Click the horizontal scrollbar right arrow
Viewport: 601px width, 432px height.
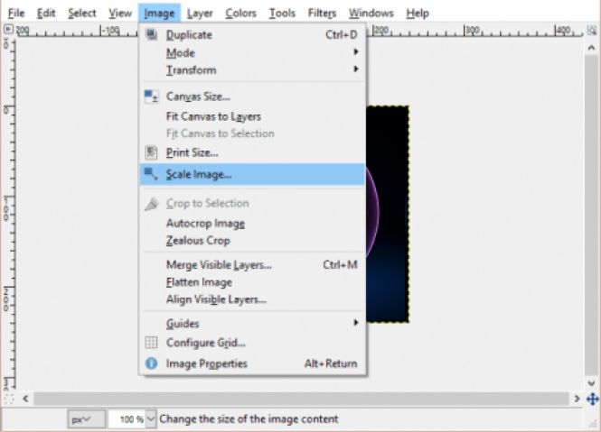pos(577,399)
